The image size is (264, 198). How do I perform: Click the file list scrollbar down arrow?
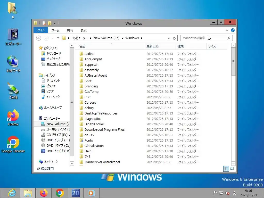233,163
